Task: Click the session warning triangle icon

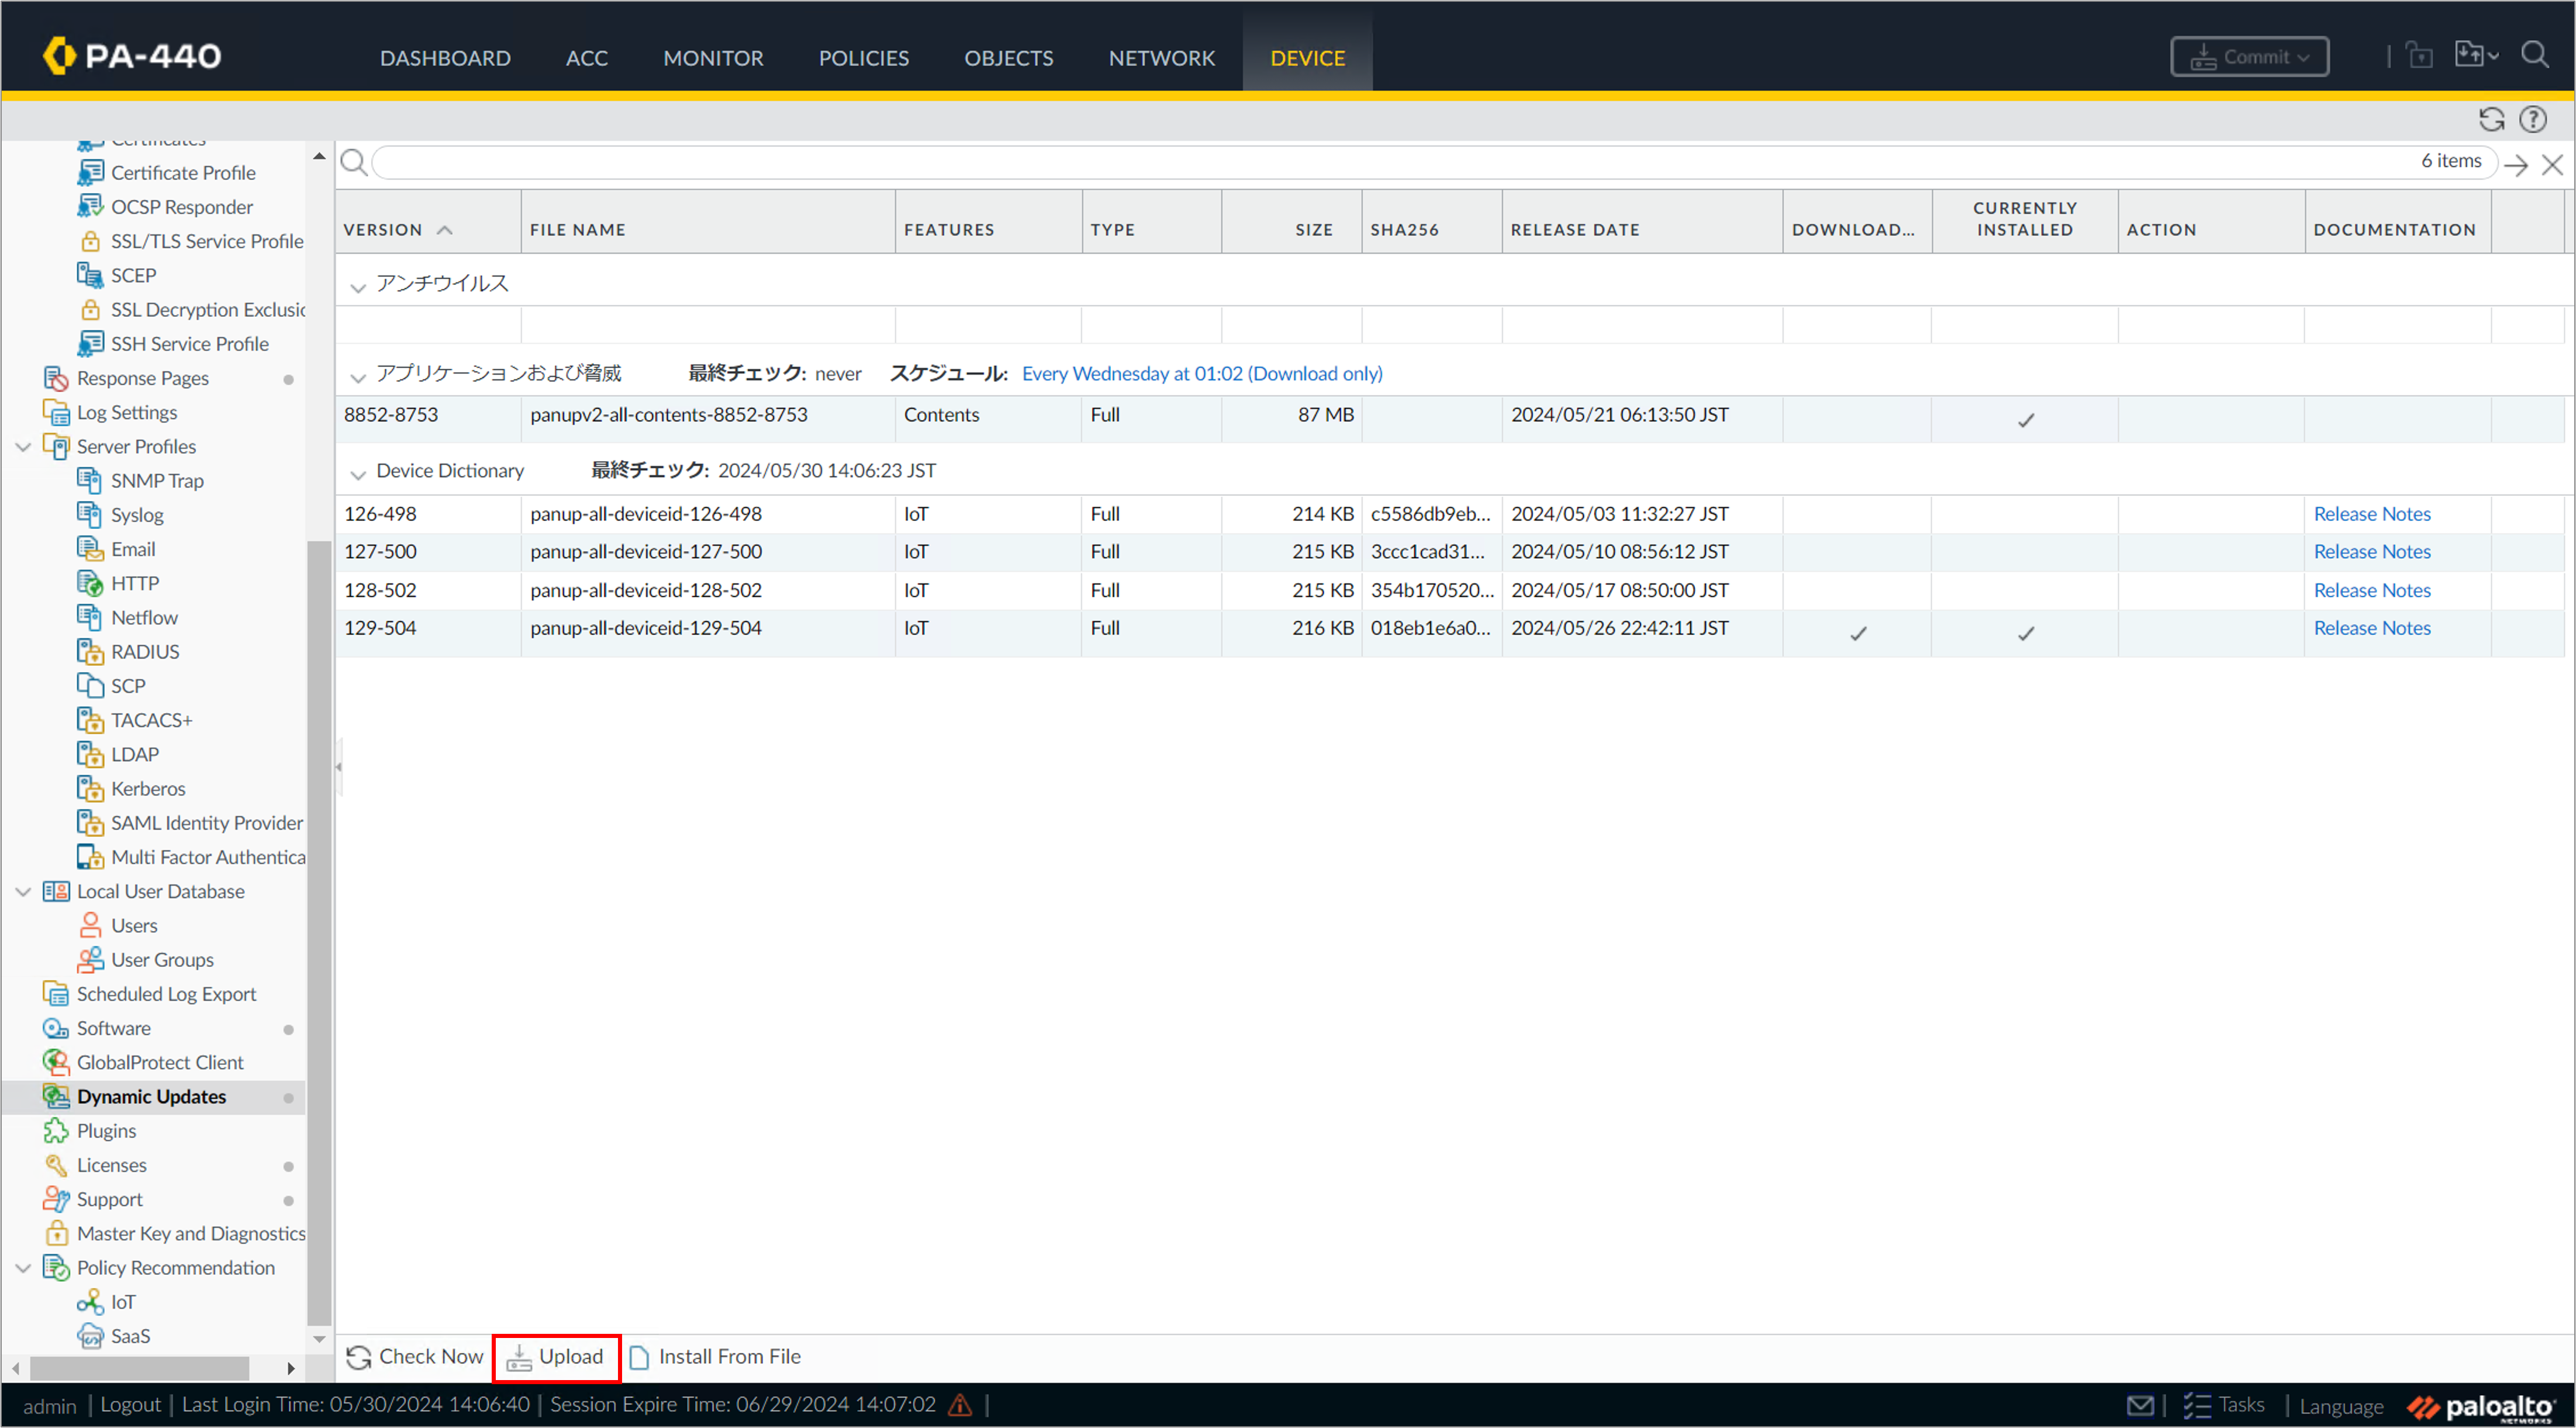Action: [x=960, y=1404]
